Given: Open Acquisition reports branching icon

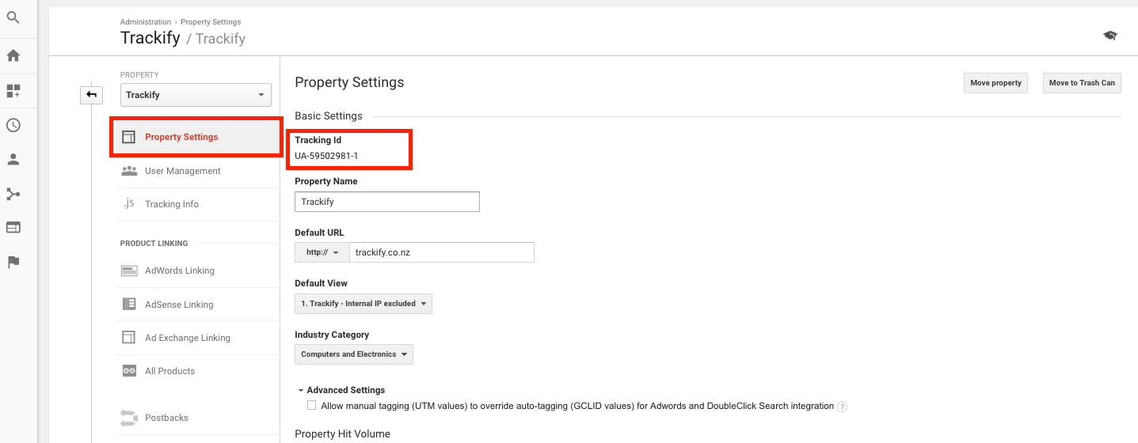Looking at the screenshot, I should click(13, 194).
